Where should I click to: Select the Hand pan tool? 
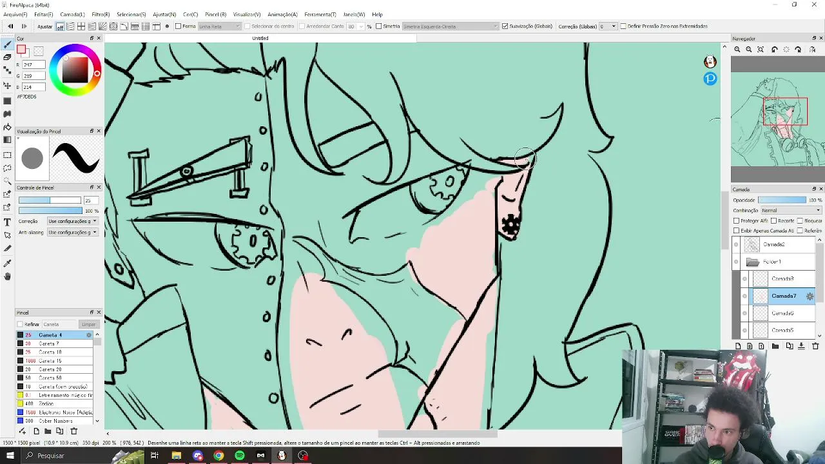point(7,276)
